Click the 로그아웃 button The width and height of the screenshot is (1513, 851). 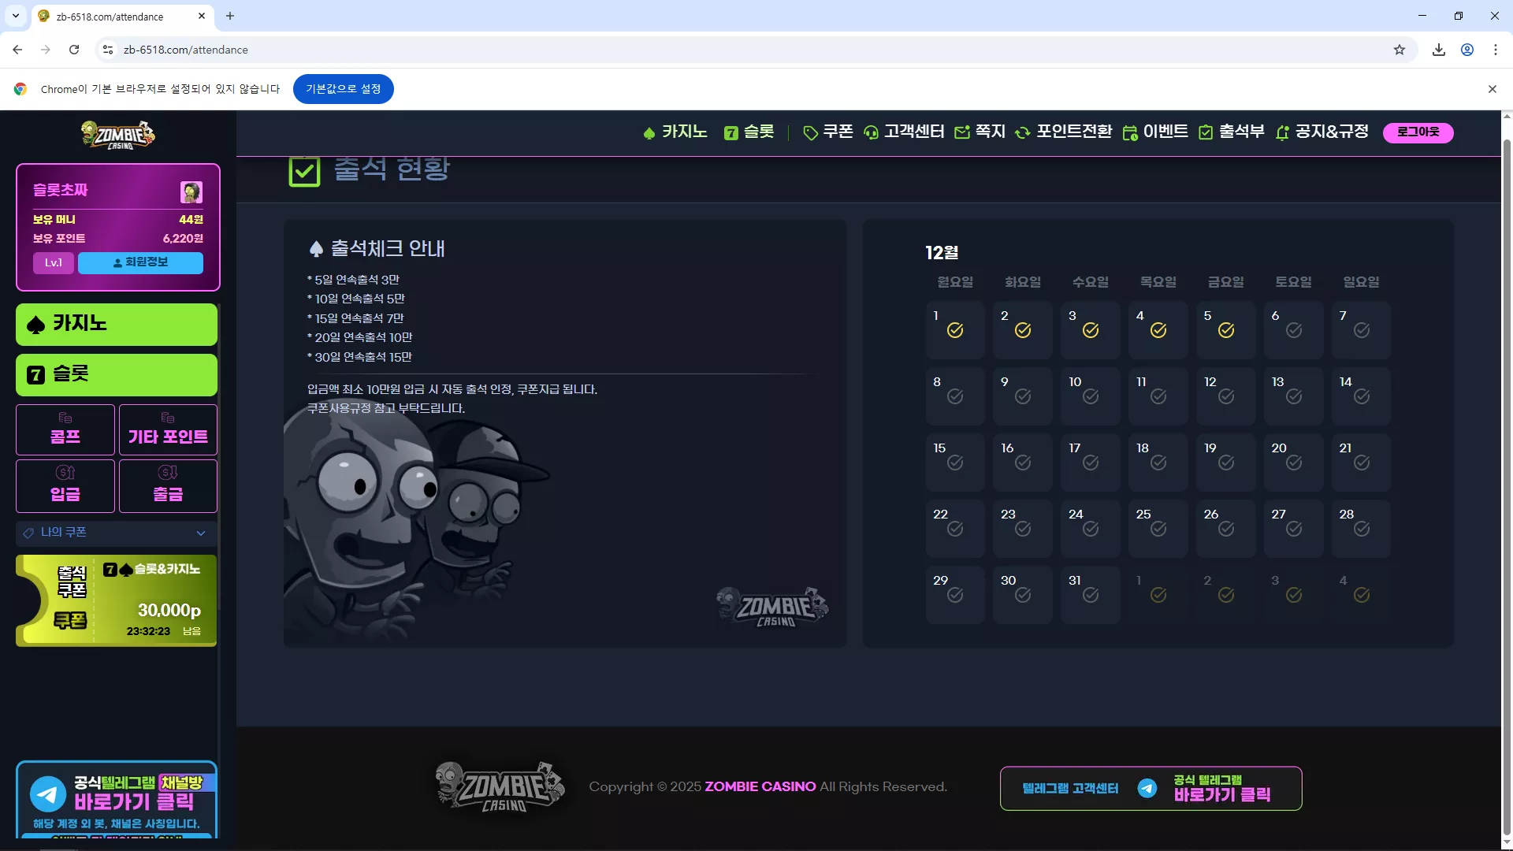1418,132
